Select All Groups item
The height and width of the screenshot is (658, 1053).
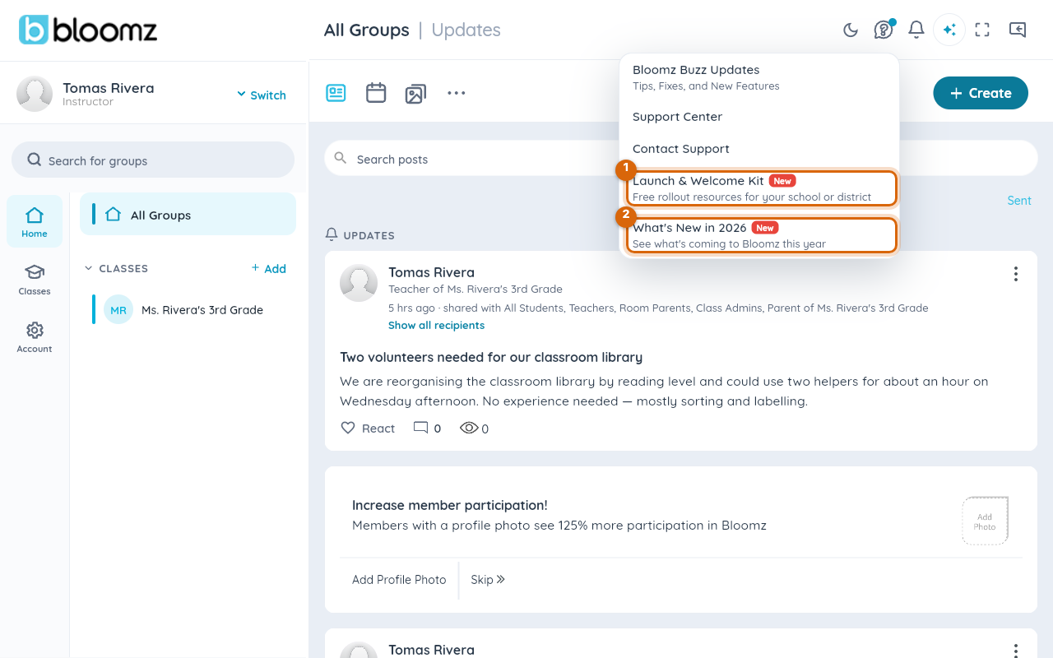coord(188,215)
